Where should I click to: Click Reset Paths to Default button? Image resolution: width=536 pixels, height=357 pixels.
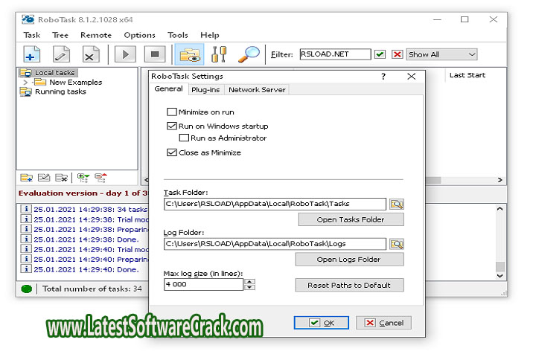pos(349,286)
